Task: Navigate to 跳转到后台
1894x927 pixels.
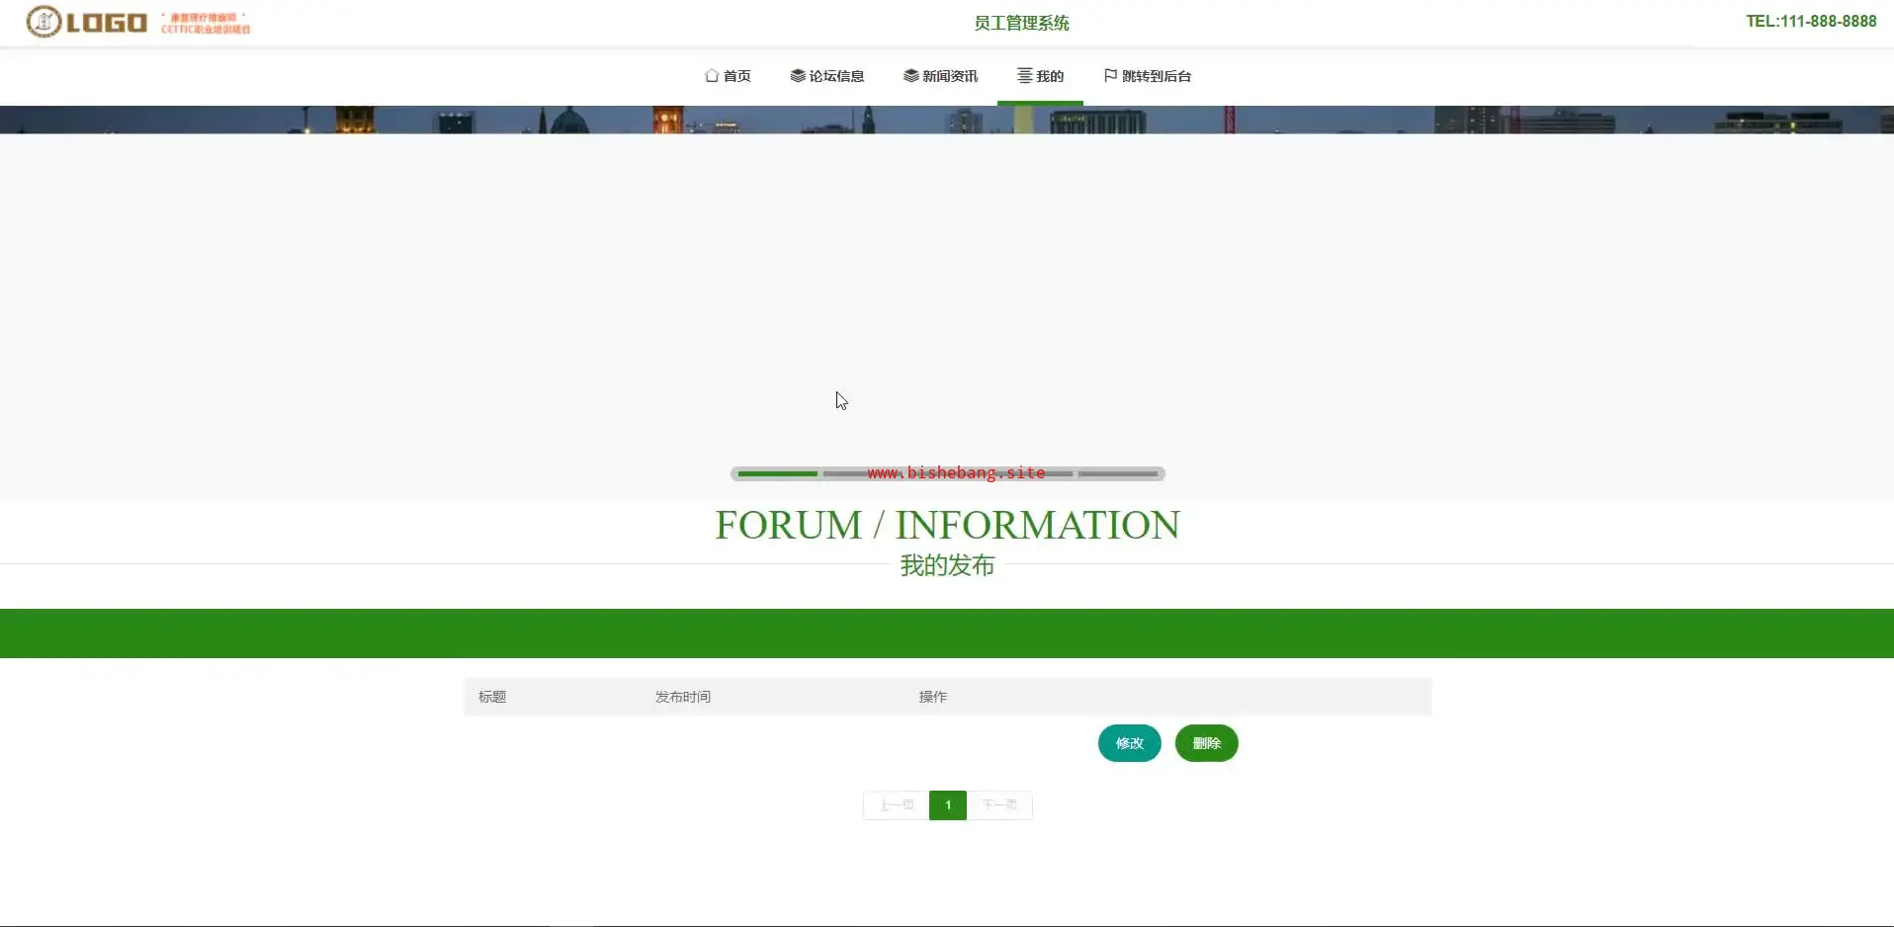Action: click(1147, 76)
